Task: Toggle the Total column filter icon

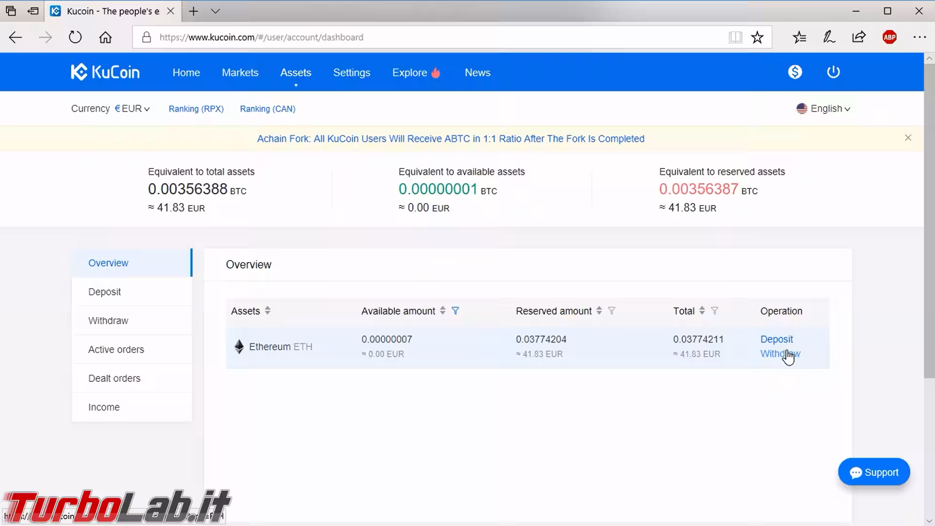Action: (714, 311)
